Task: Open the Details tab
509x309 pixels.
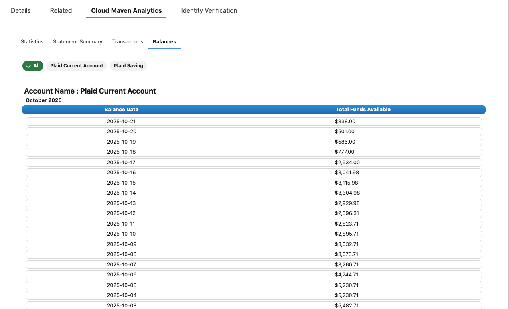Action: click(21, 11)
